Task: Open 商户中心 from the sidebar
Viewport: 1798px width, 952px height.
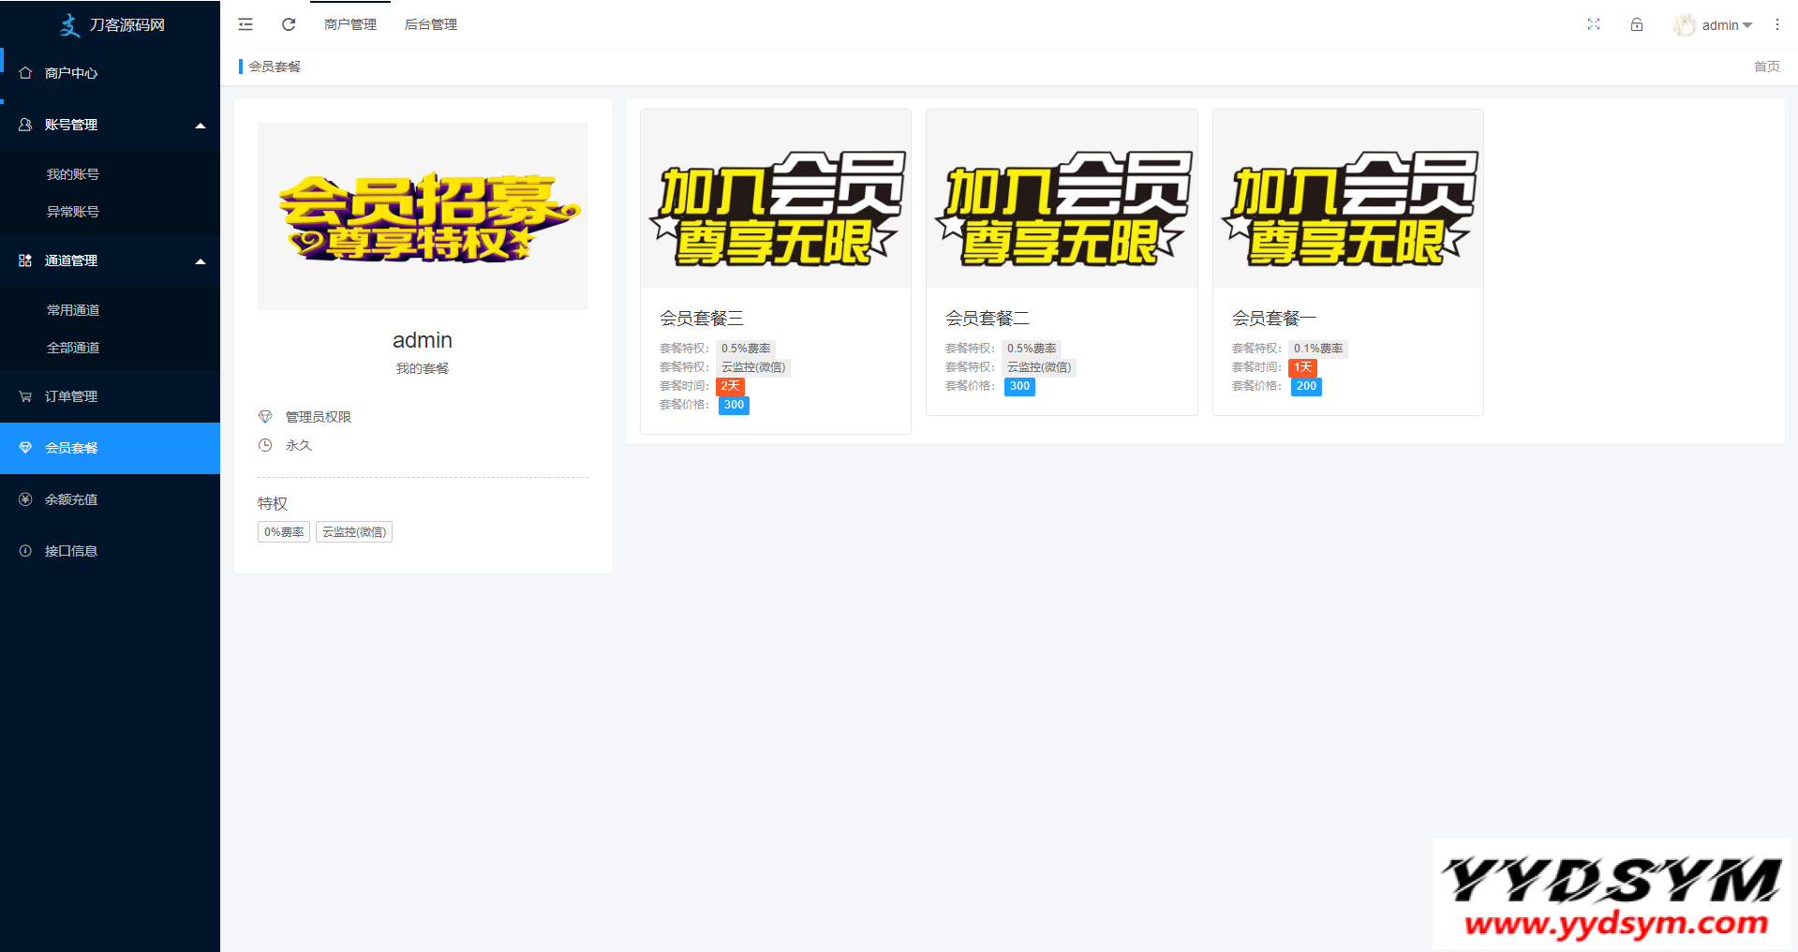Action: [71, 73]
